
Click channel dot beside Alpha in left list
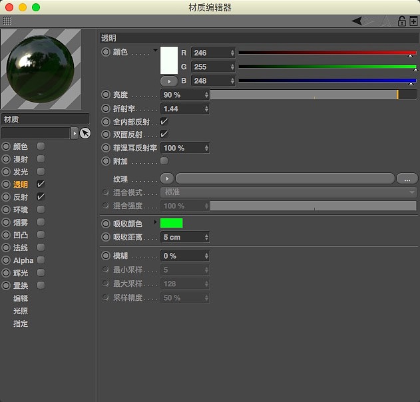click(6, 260)
